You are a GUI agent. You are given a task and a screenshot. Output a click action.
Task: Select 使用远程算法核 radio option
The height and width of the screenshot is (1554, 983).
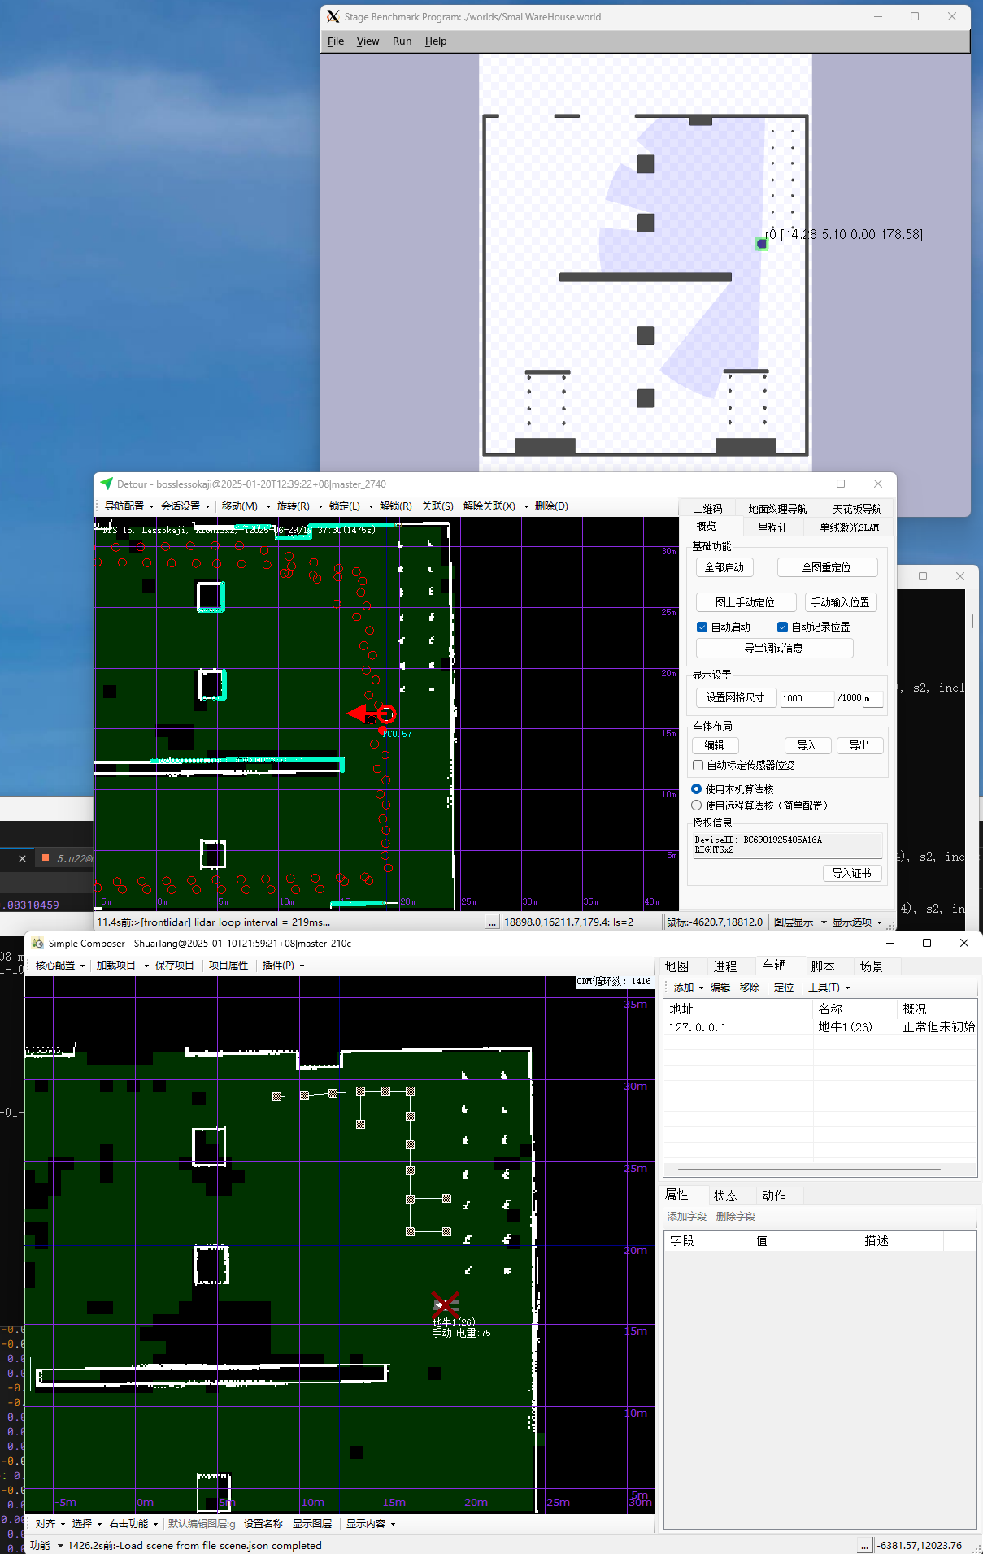click(x=696, y=805)
